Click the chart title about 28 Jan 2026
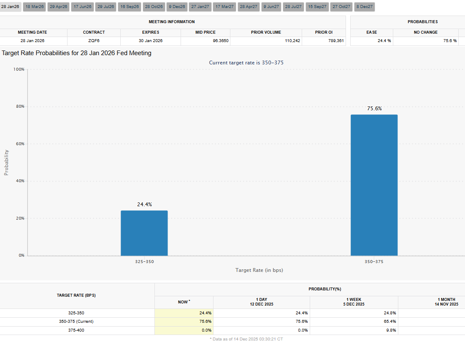The height and width of the screenshot is (343, 465). click(76, 53)
